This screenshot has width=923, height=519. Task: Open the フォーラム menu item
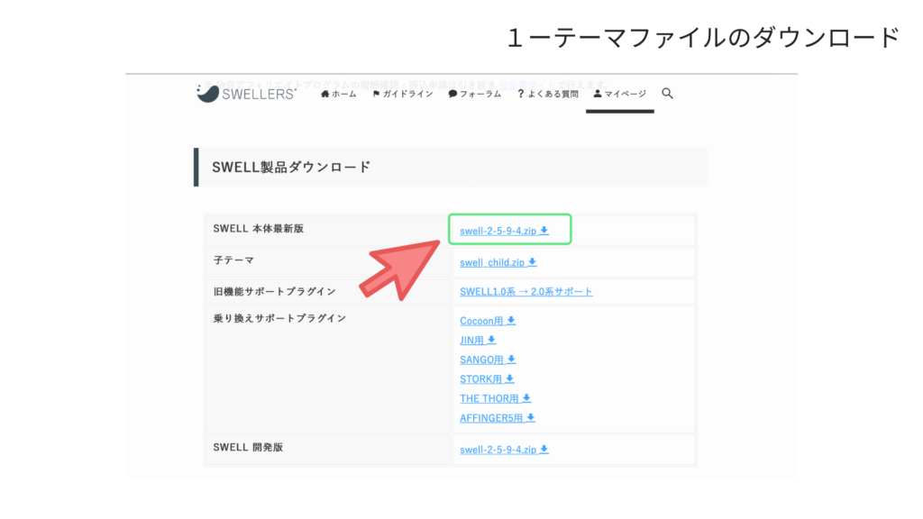point(474,94)
